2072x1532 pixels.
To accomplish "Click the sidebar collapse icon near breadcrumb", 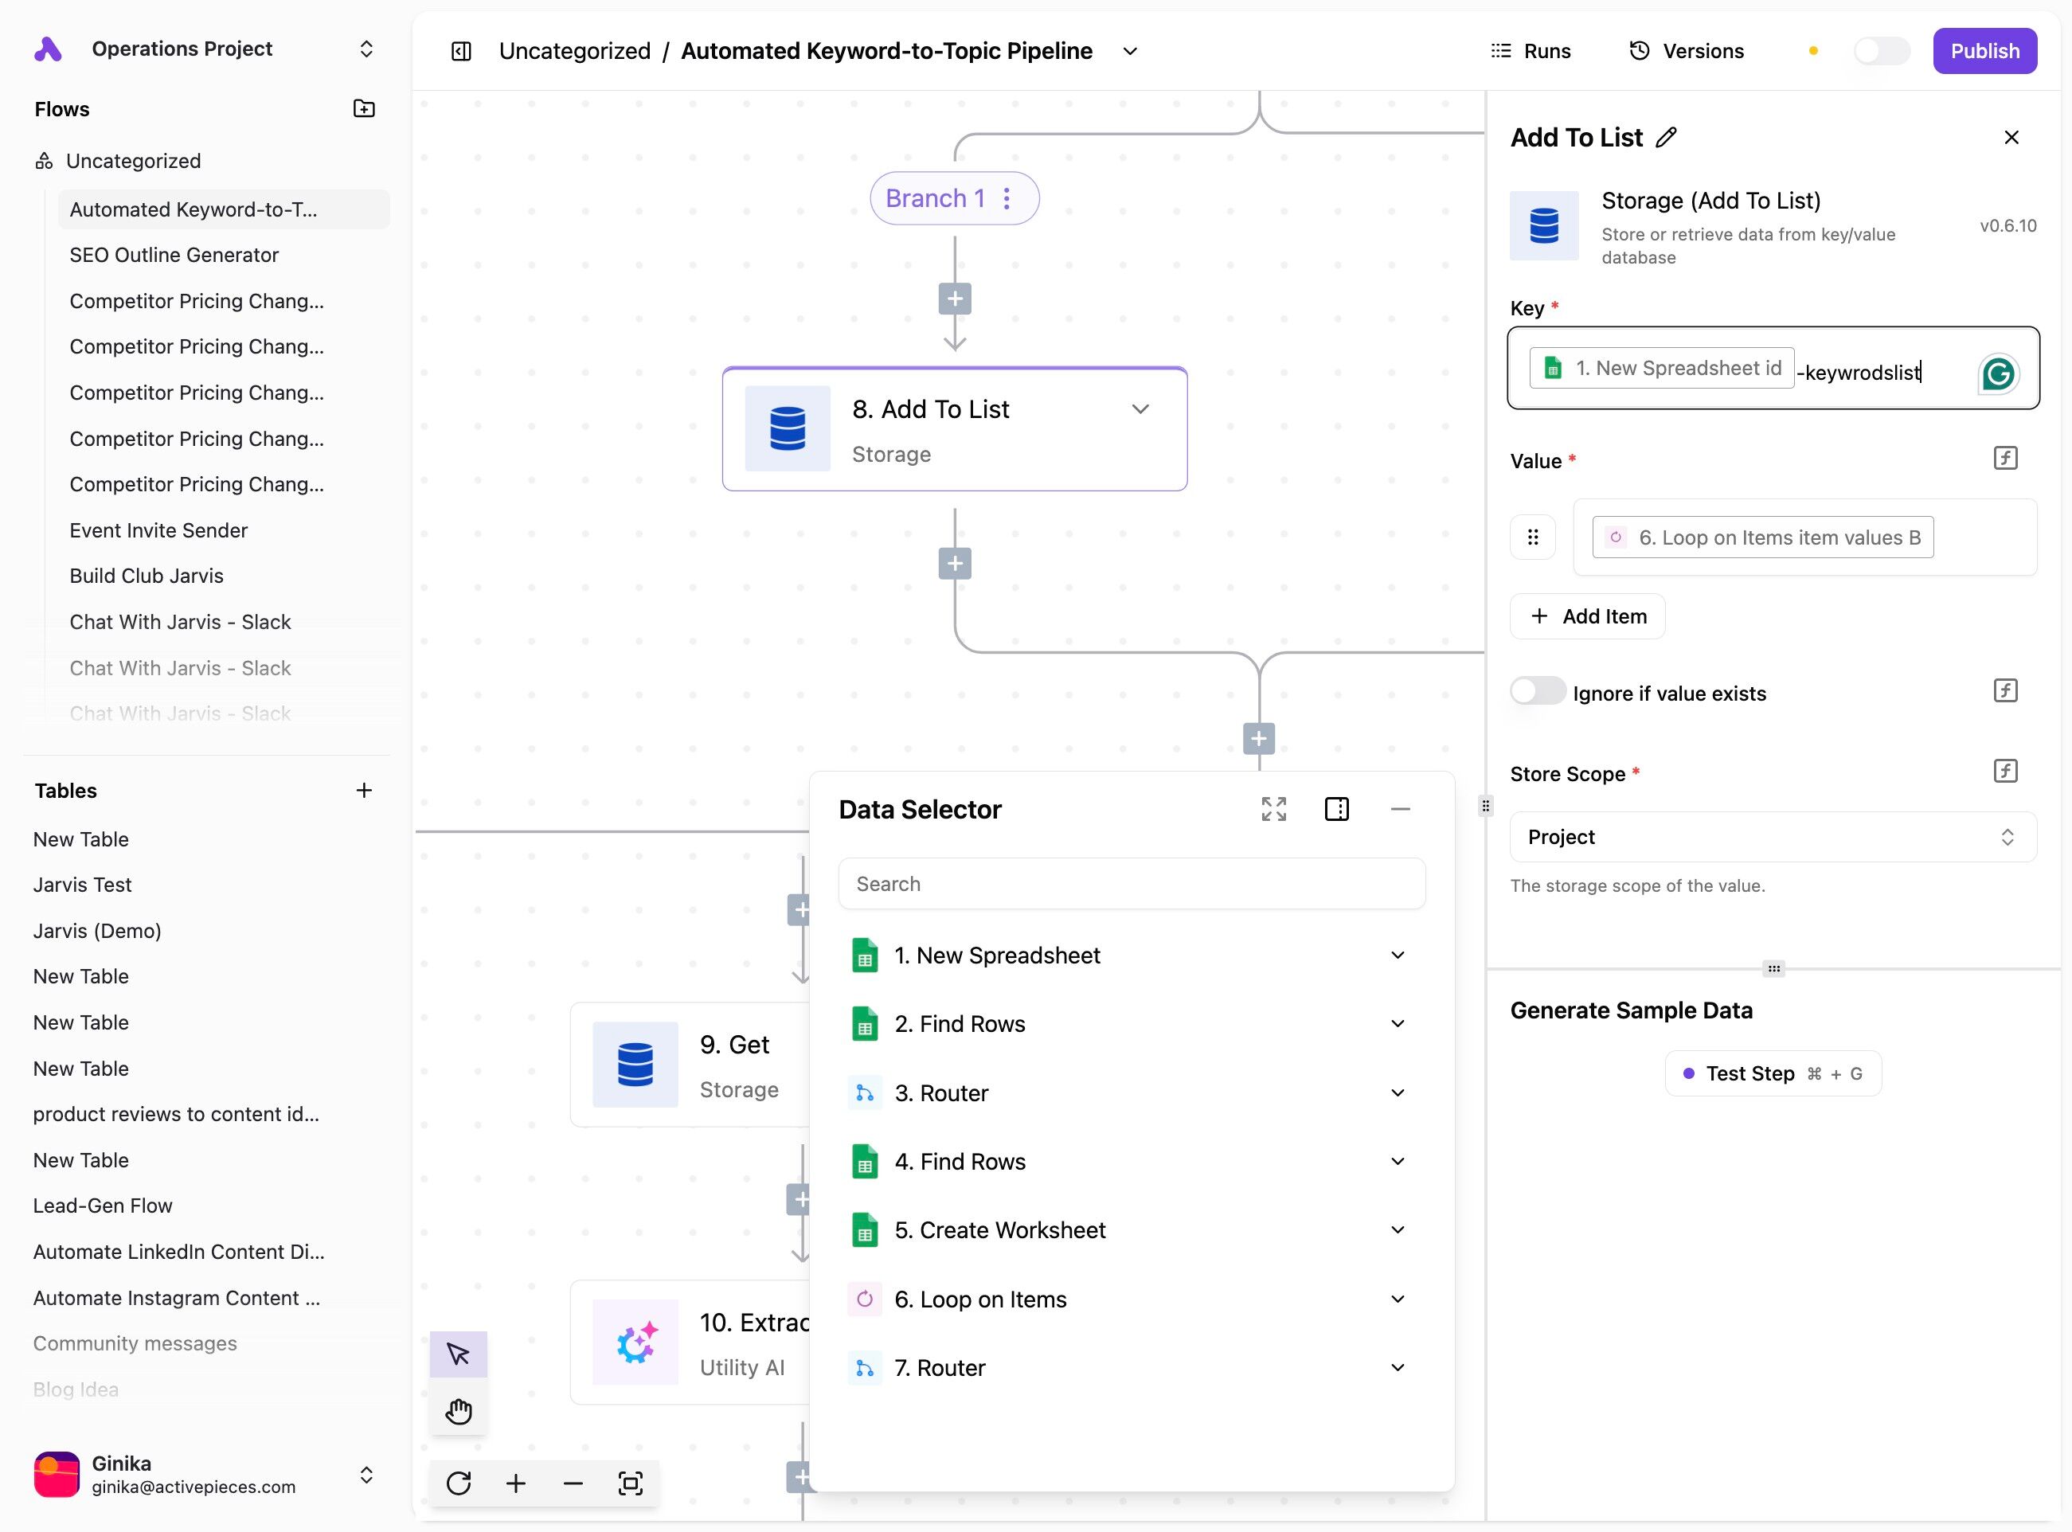I will point(461,51).
